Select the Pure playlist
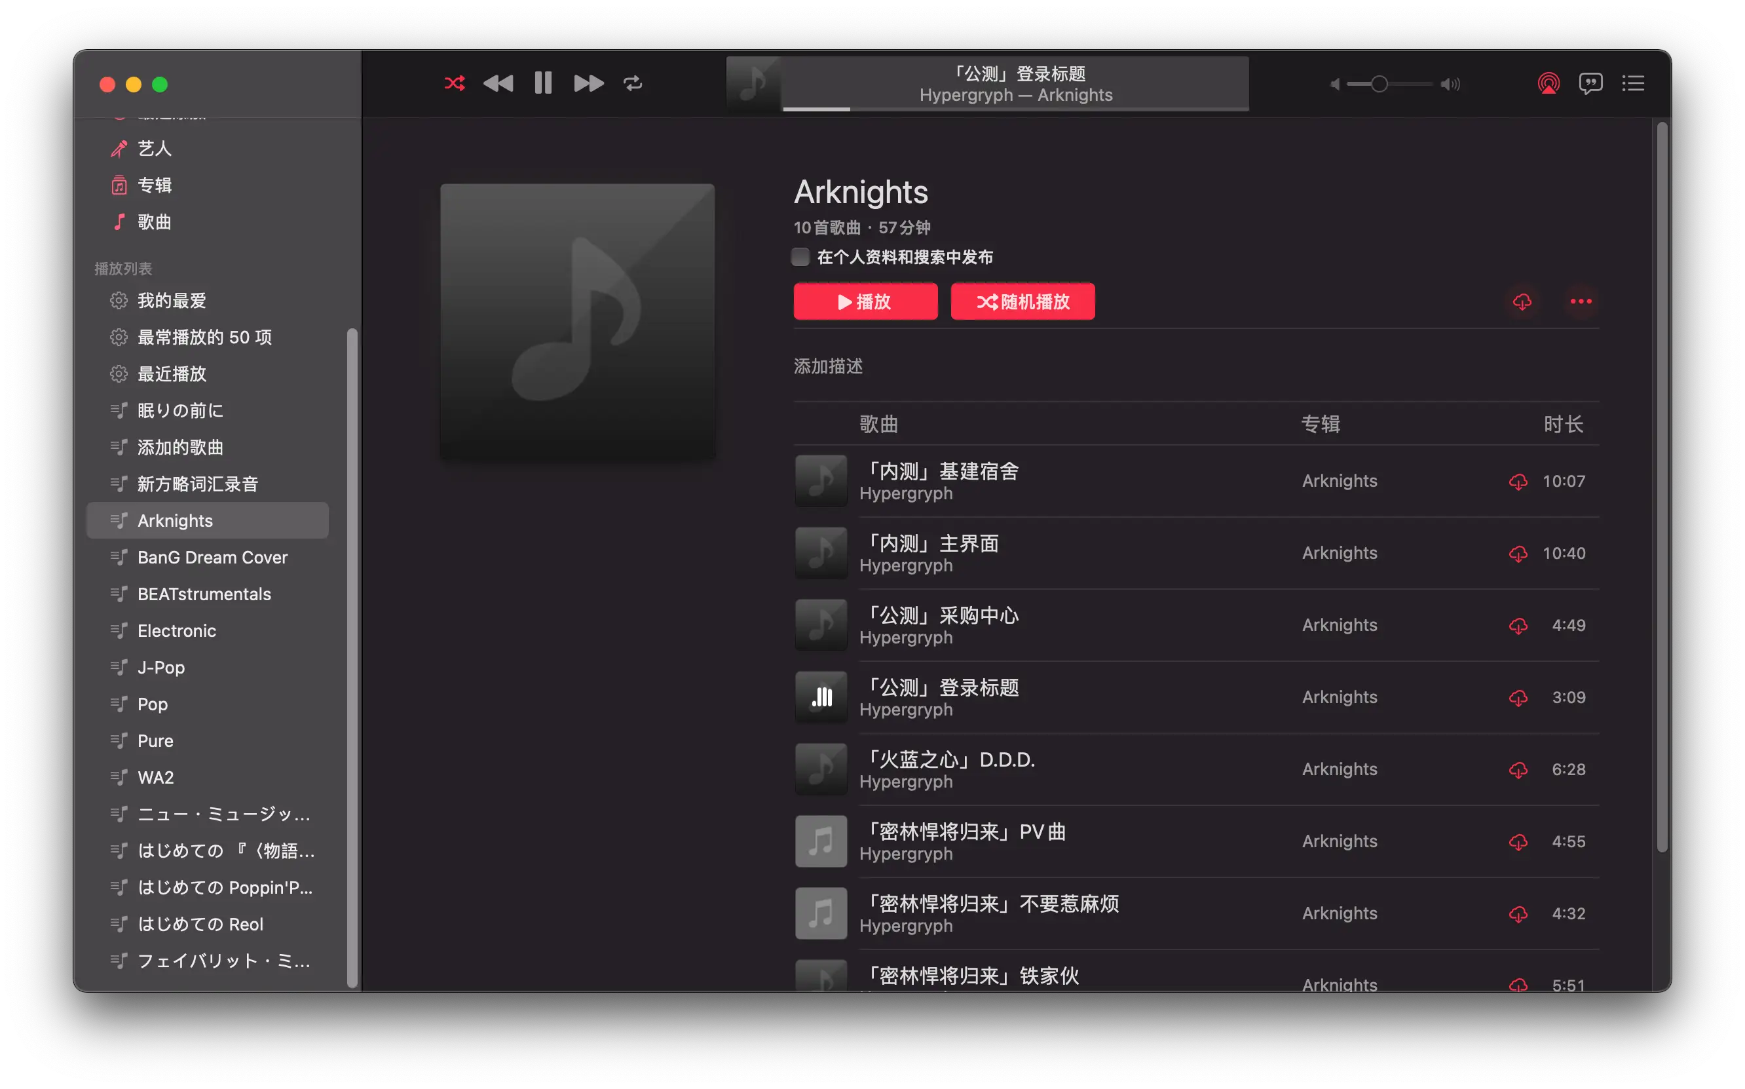The width and height of the screenshot is (1745, 1089). (x=208, y=741)
